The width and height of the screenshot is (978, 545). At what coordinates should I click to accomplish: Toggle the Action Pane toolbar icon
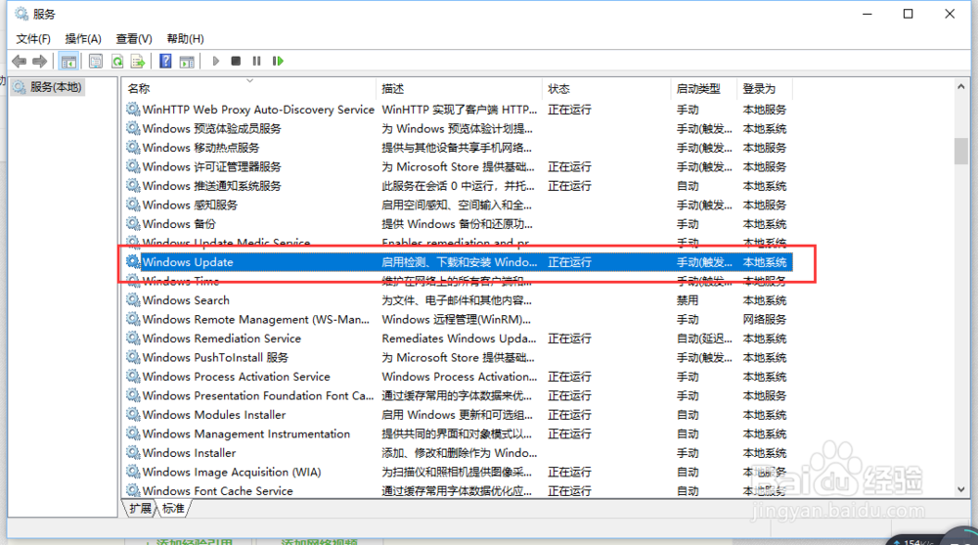tap(187, 62)
